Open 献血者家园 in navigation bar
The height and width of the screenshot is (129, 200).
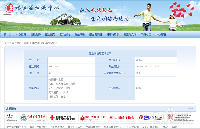pos(96,34)
